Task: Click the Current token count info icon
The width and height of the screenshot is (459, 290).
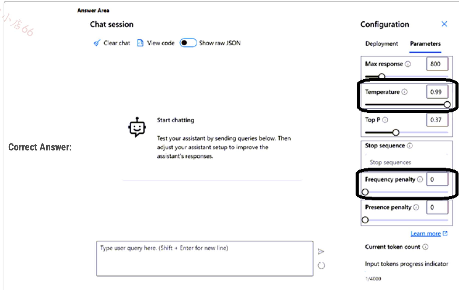Action: (x=425, y=247)
